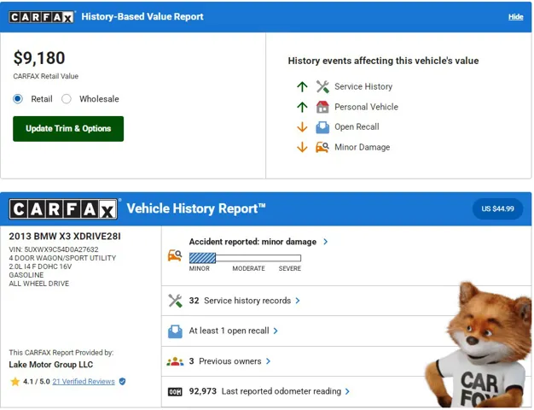
Task: Click the previous owners people icon
Action: point(175,361)
